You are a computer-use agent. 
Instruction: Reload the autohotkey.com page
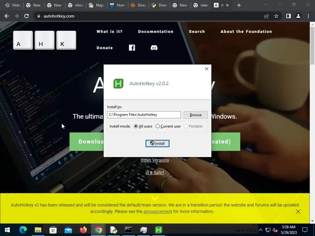tap(26, 16)
